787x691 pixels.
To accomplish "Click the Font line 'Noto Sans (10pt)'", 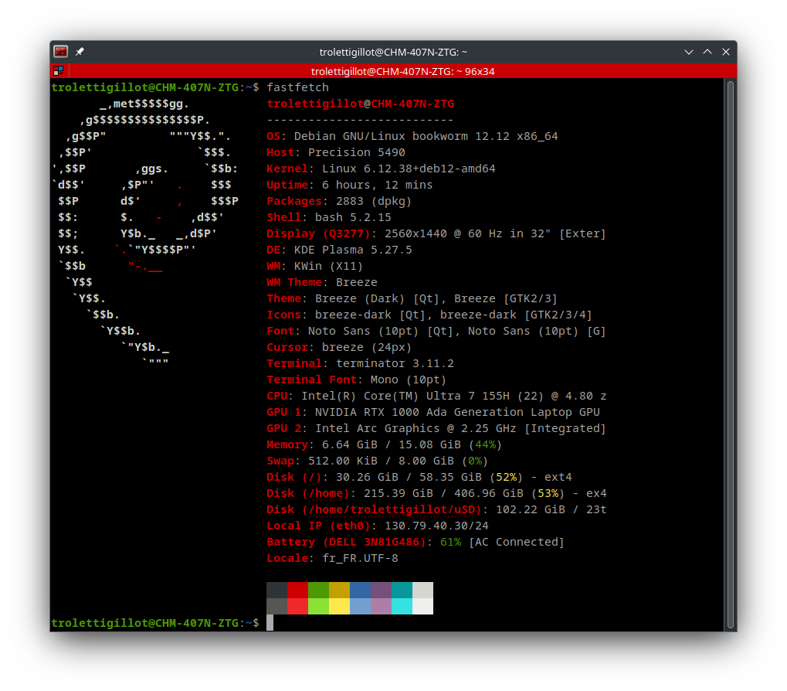I will coord(436,331).
